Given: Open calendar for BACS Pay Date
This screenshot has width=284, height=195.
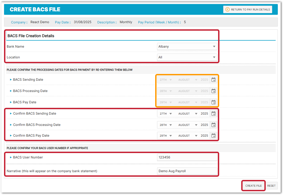Looking at the screenshot, I should [214, 102].
